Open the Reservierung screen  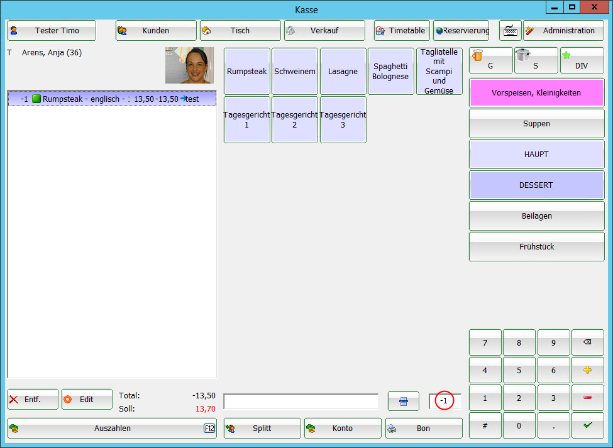pos(461,30)
